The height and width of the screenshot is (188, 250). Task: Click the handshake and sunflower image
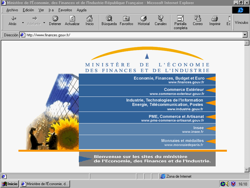pyautogui.click(x=52, y=112)
